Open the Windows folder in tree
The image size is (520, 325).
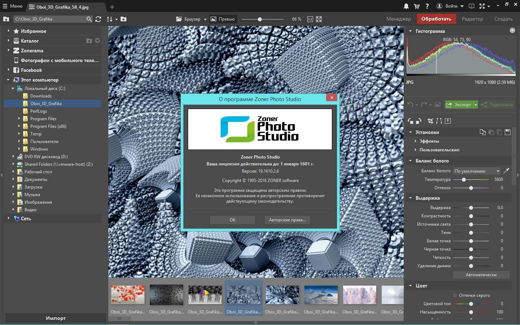coord(39,149)
